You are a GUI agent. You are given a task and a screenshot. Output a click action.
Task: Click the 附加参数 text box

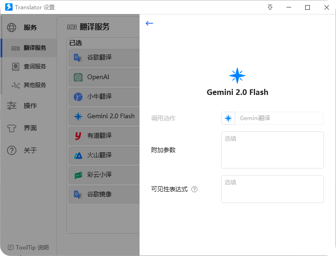(273, 150)
